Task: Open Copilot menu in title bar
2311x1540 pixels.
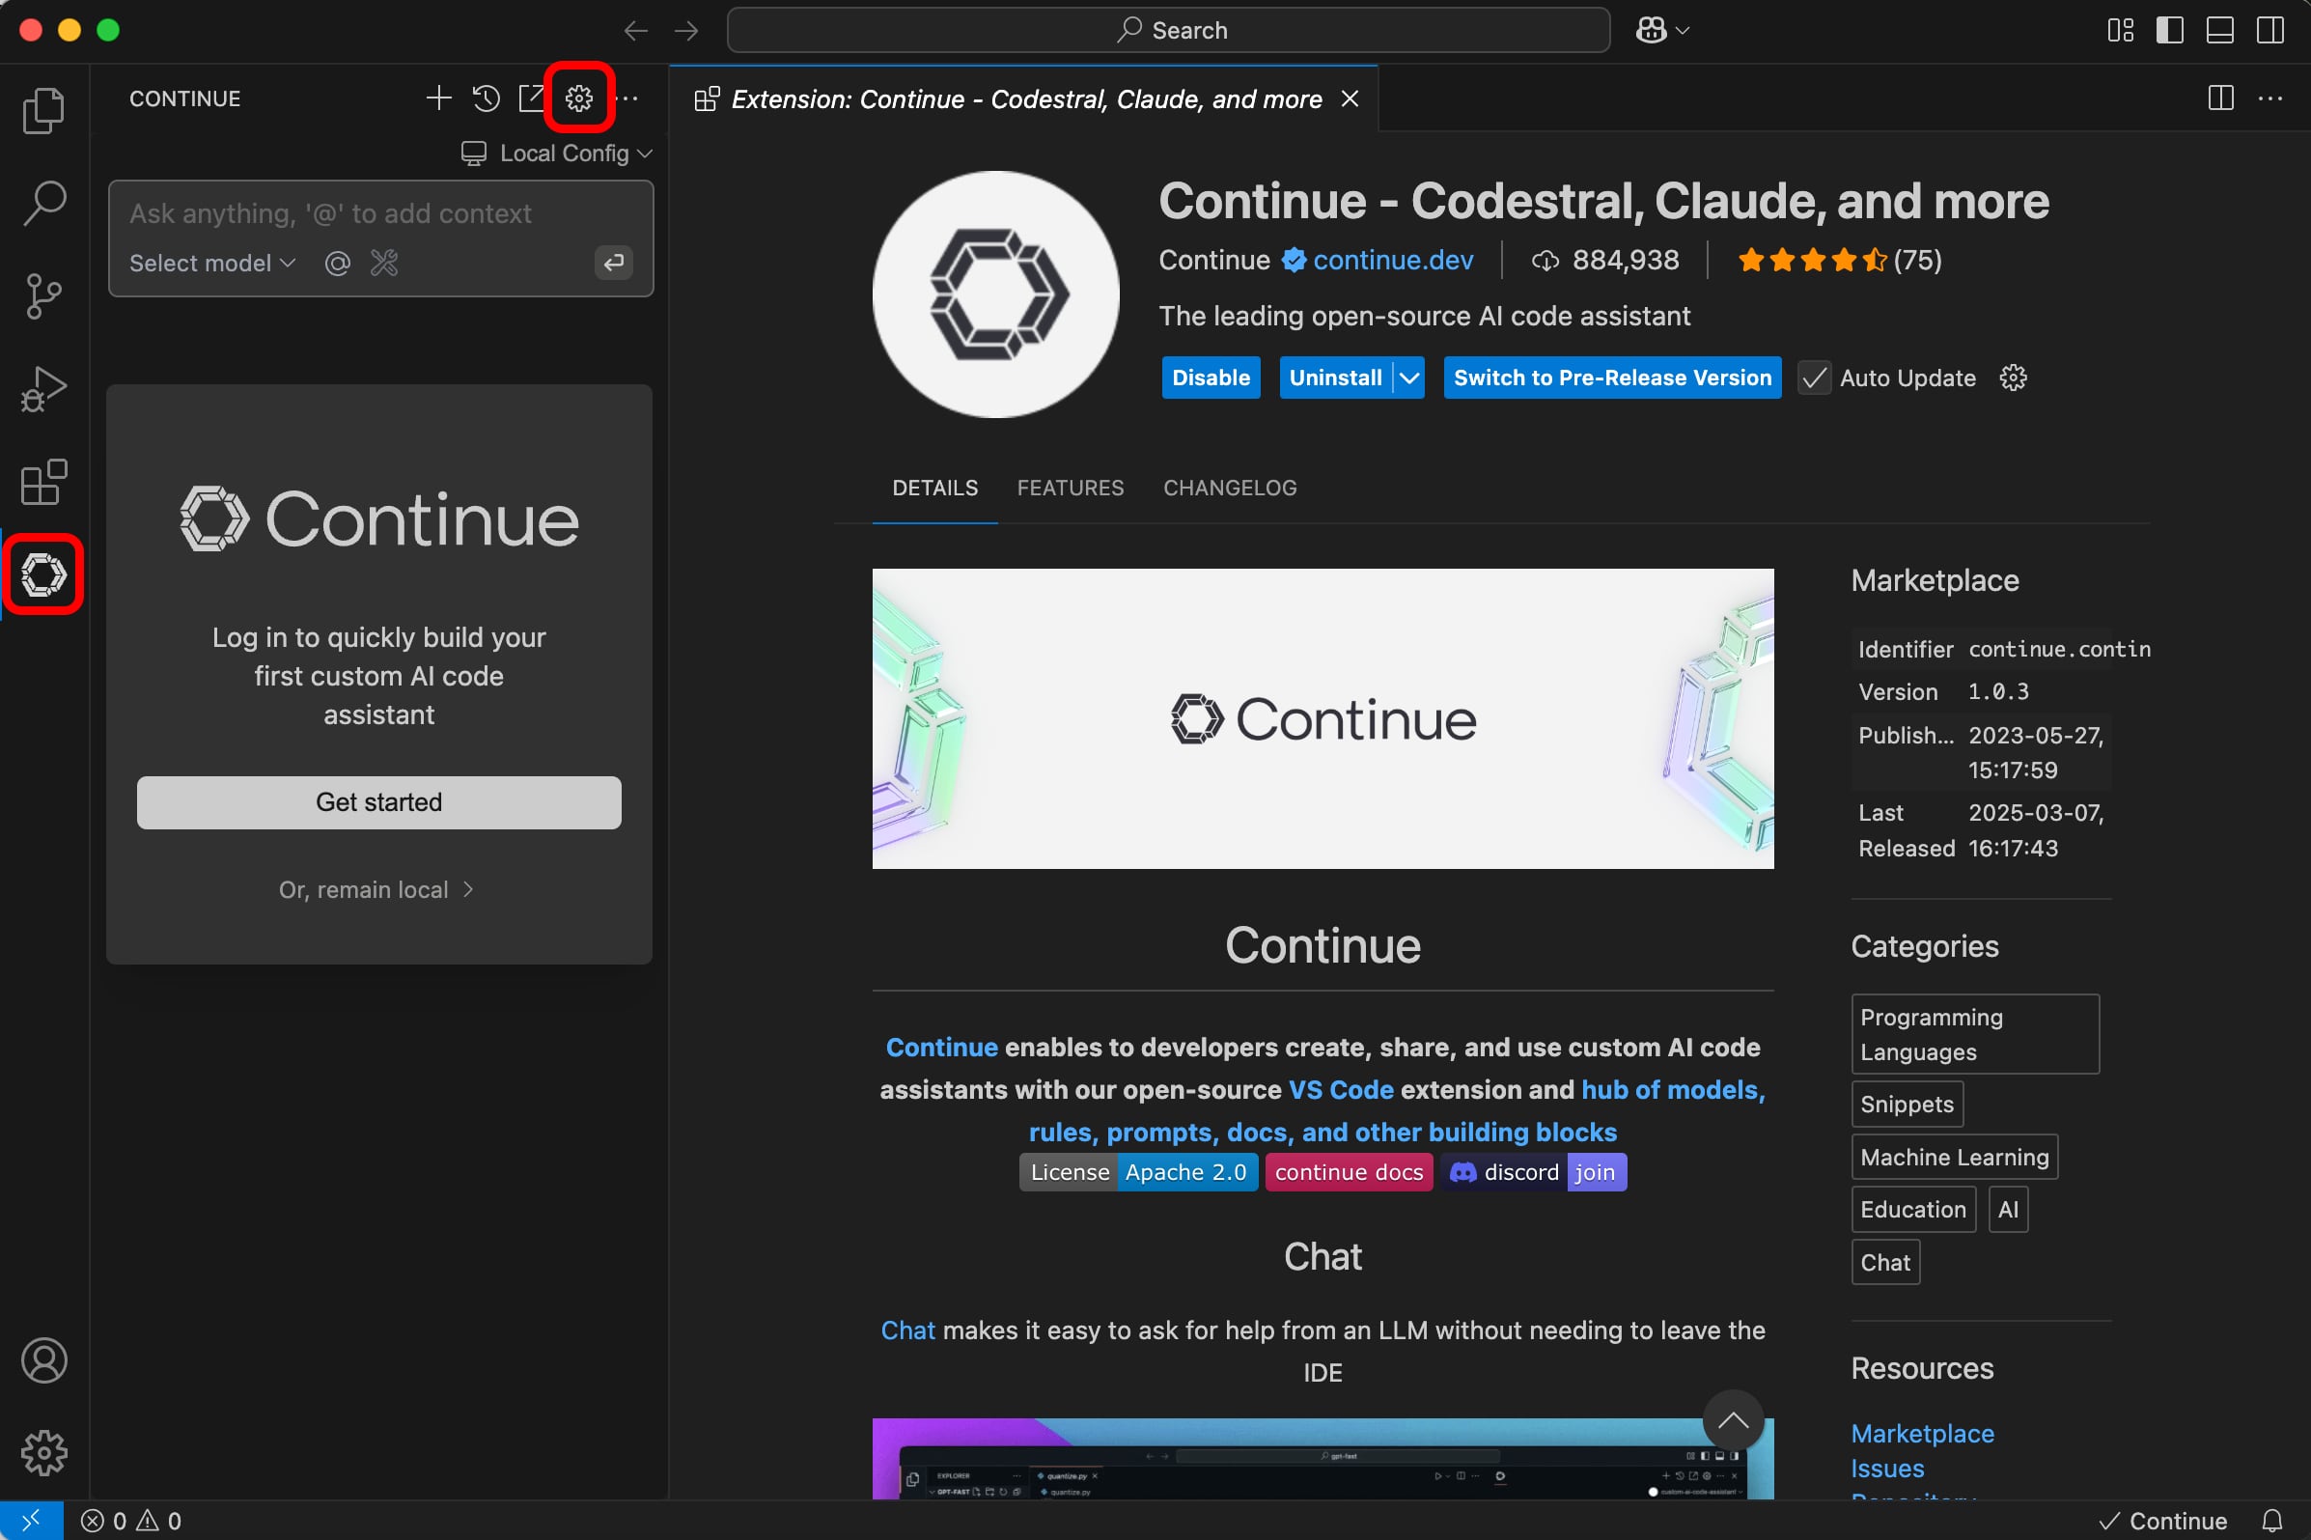Action: [1661, 31]
